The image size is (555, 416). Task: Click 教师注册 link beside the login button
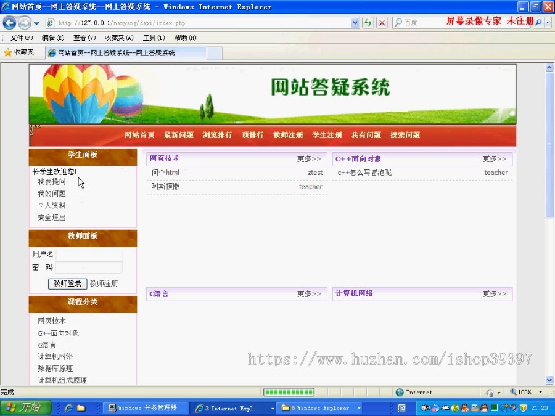tap(104, 283)
